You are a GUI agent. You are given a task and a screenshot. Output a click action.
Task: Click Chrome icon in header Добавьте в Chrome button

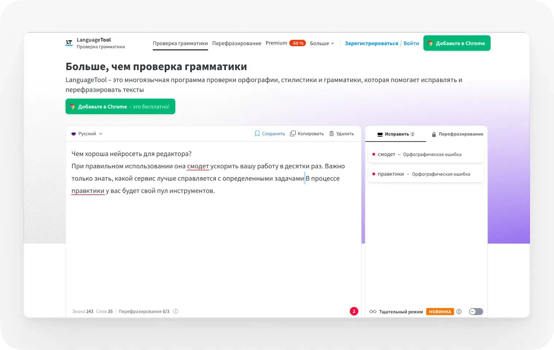pos(430,43)
